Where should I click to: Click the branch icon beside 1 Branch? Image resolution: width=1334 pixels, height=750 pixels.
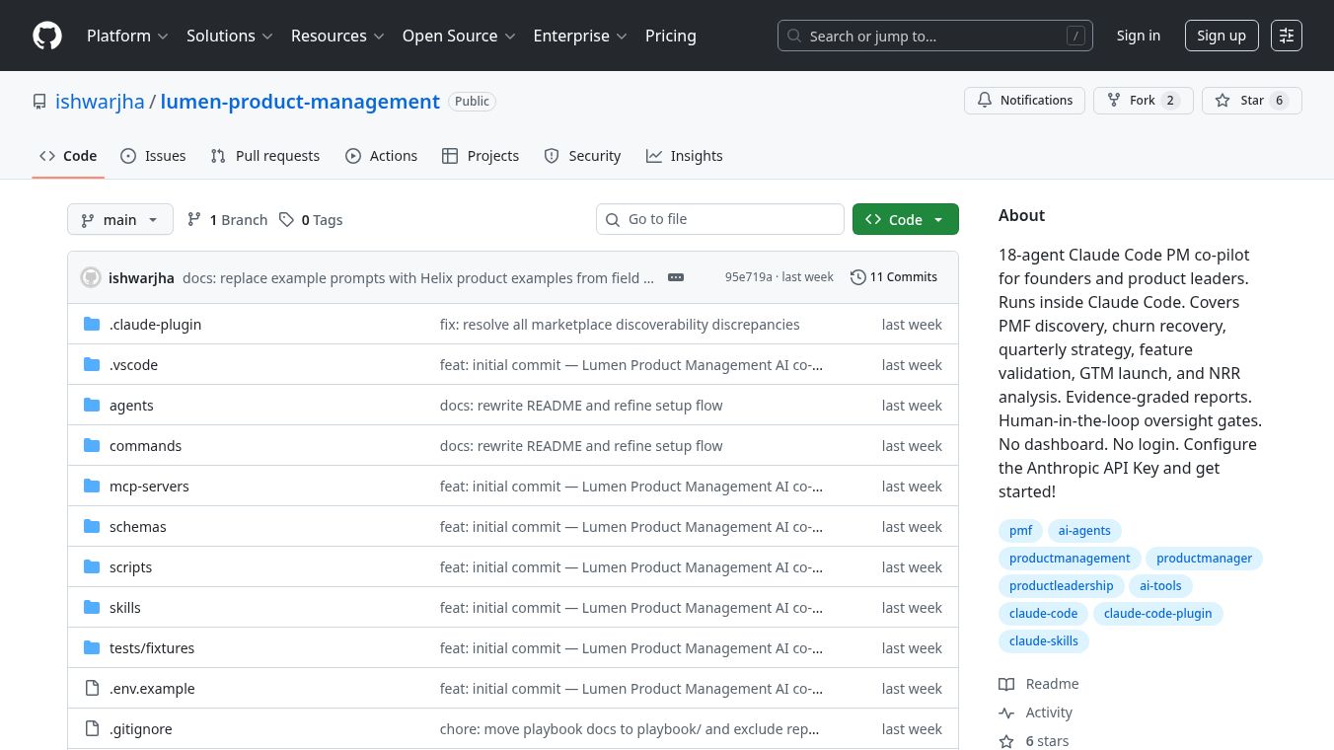(x=194, y=219)
